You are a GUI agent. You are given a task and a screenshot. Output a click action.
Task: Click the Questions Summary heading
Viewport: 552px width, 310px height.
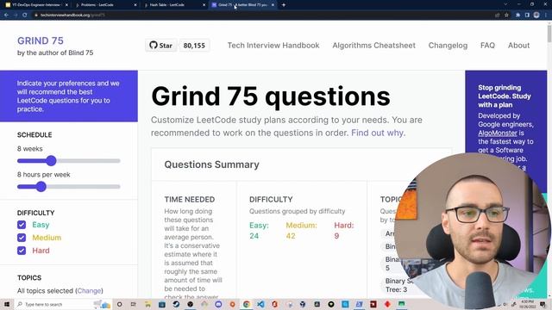click(x=211, y=164)
